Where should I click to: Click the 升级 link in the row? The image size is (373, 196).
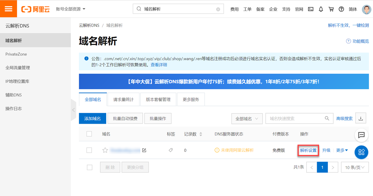(x=326, y=150)
